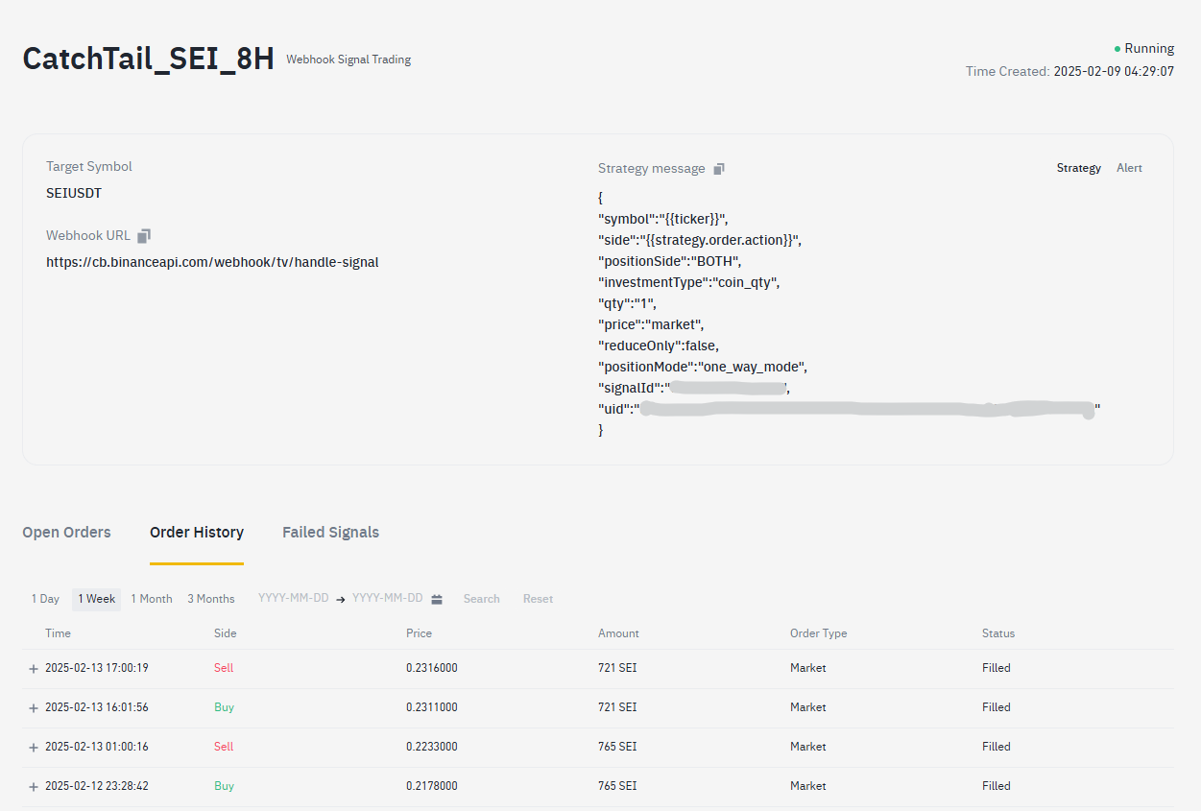Copy the Webhook URL using copy icon

click(144, 236)
